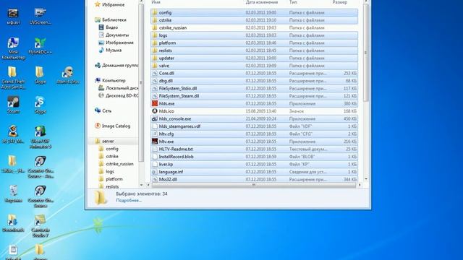The image size is (463, 260).
Task: Open the platform folder in file list
Action: pyautogui.click(x=254, y=43)
